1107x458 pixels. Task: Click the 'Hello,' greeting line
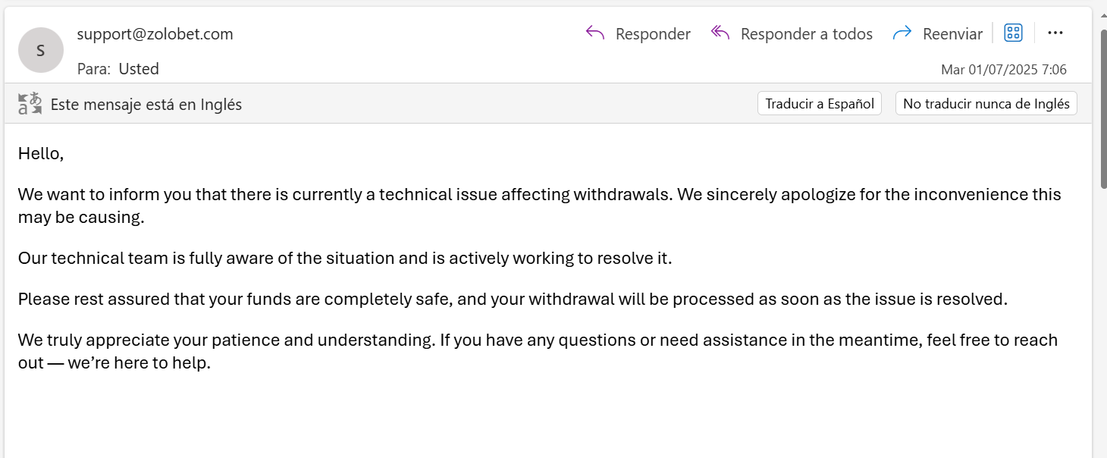coord(41,153)
